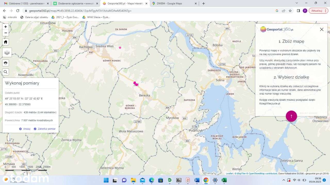Launch Microsoft Edge from taskbar

pyautogui.click(x=151, y=180)
